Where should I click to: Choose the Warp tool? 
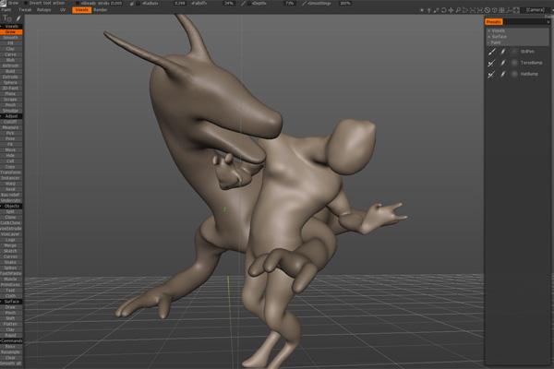click(10, 184)
